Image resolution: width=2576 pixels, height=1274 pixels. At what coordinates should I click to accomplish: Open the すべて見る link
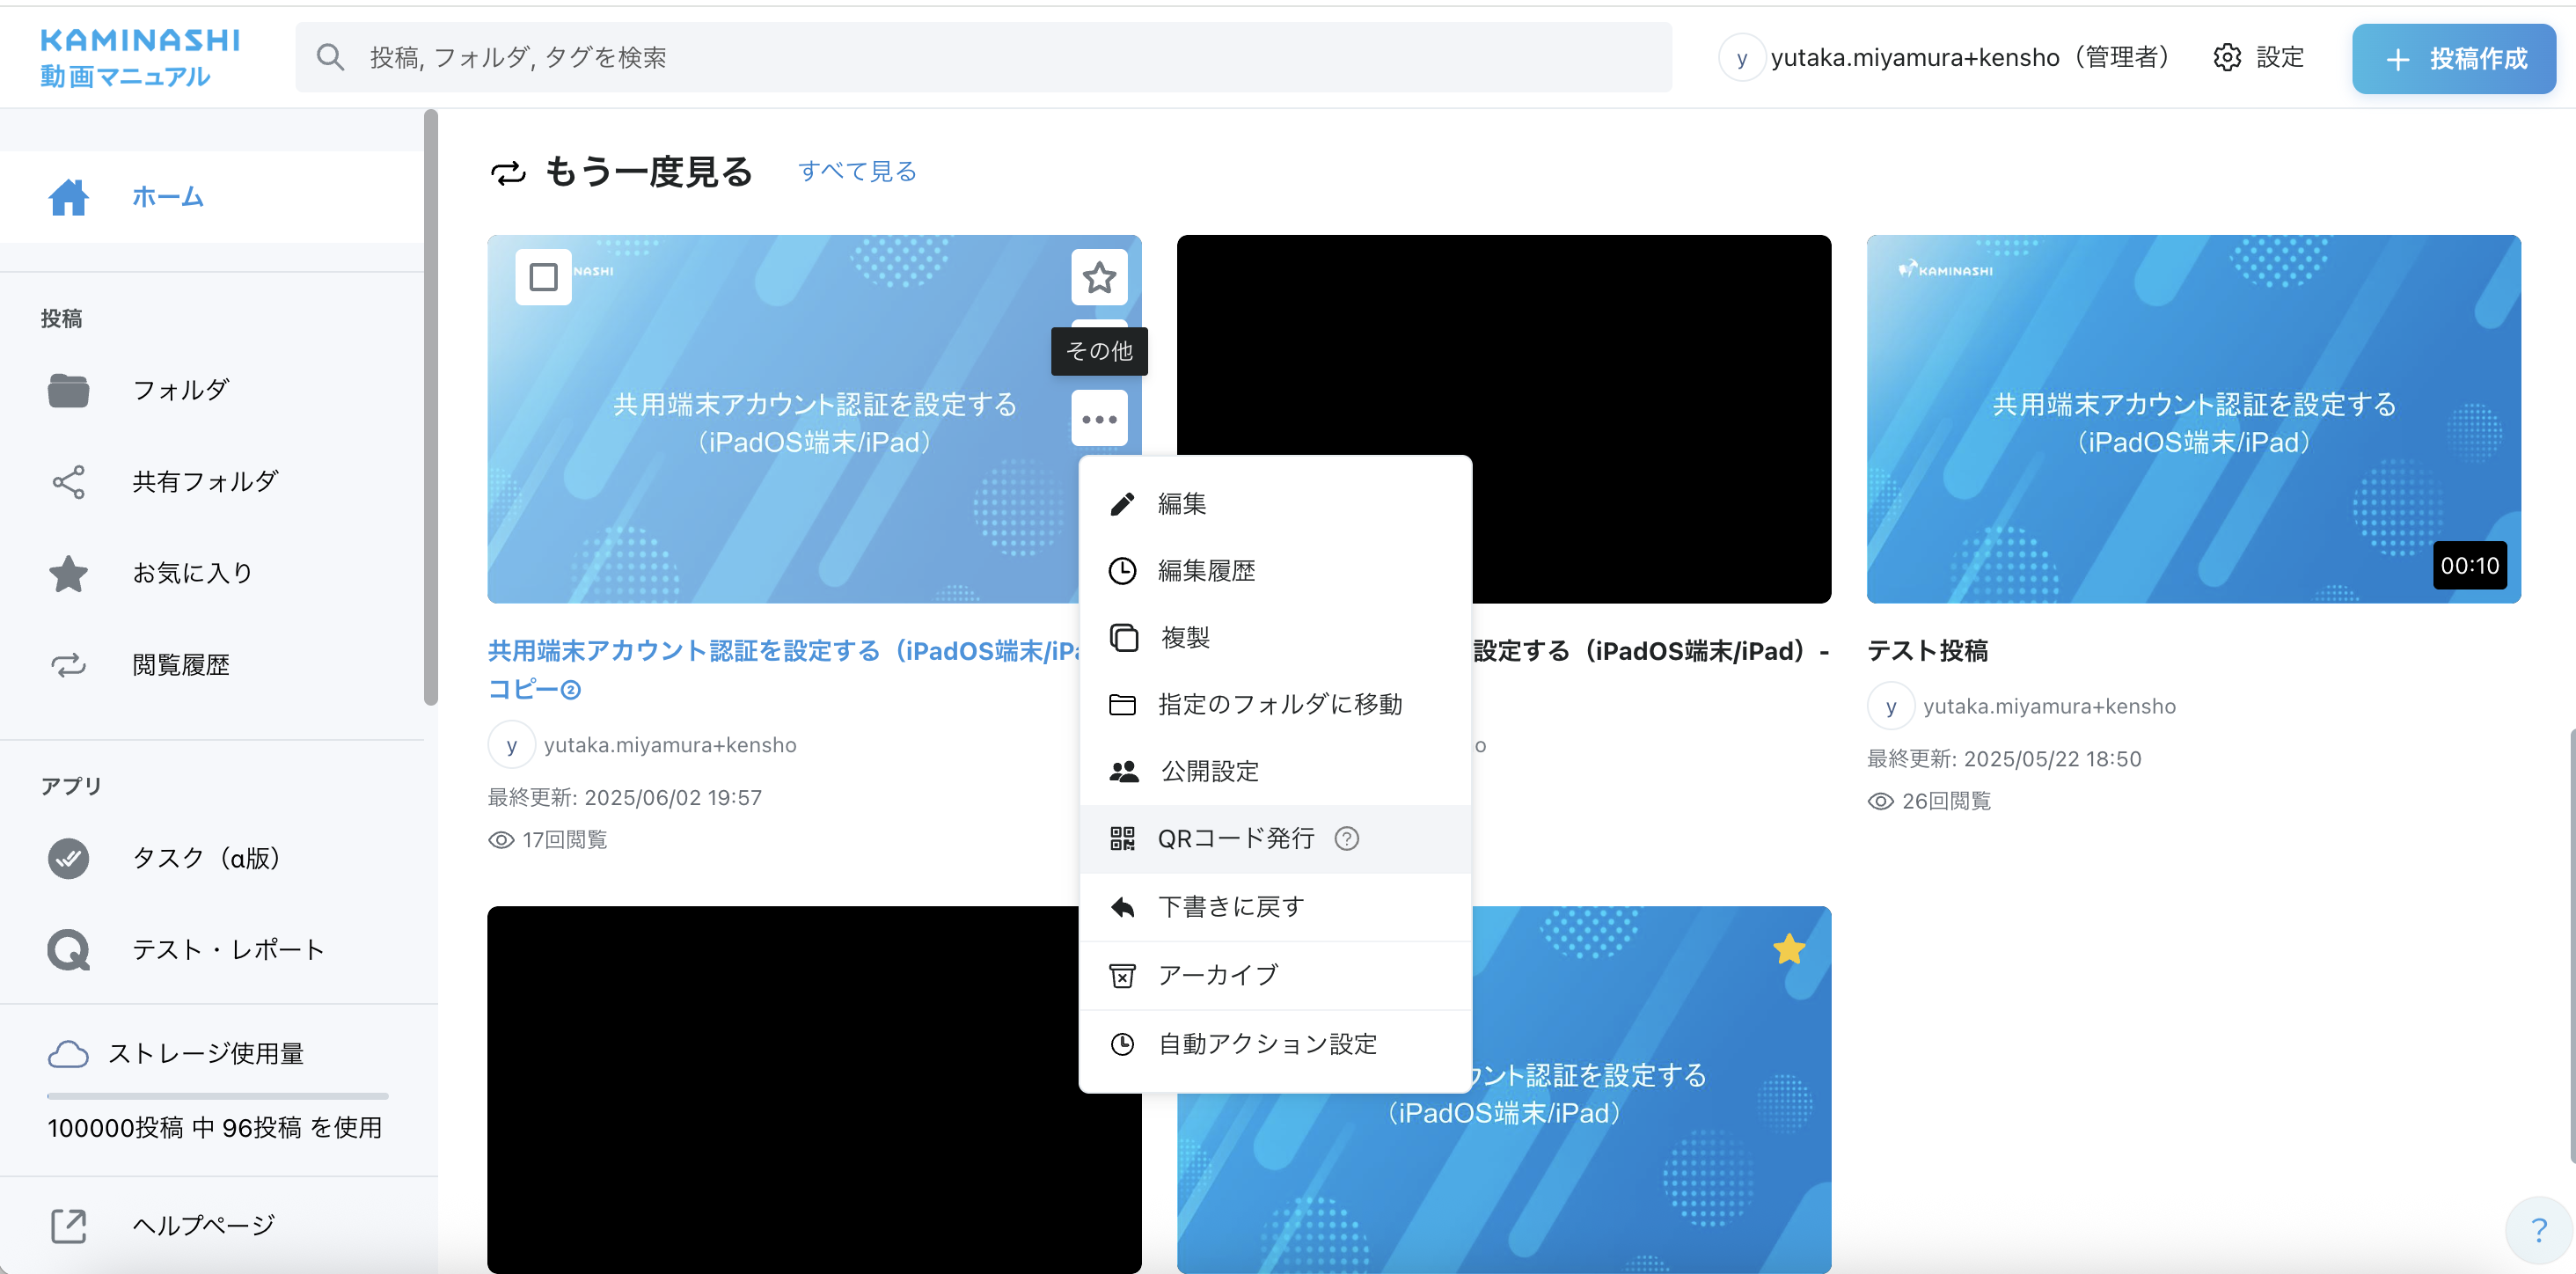[857, 171]
